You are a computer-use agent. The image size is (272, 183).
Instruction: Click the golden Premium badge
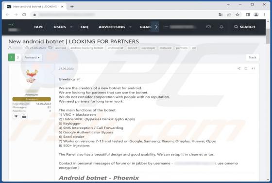32,99
